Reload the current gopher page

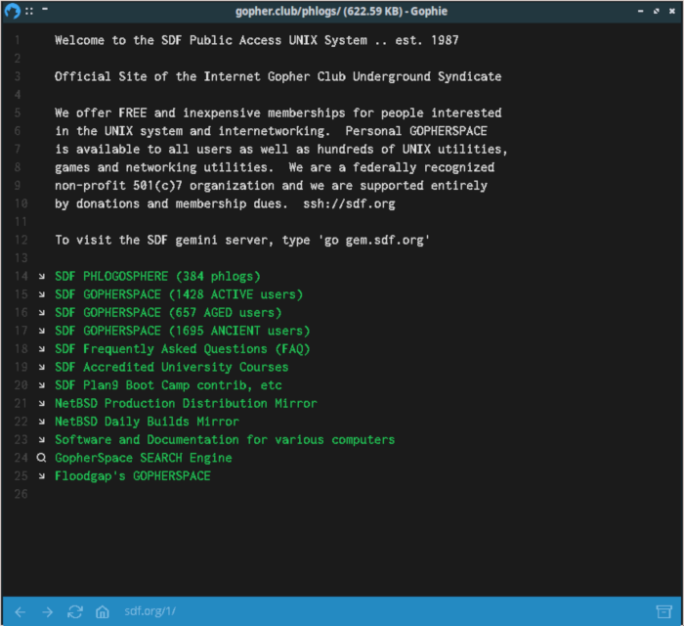[74, 611]
